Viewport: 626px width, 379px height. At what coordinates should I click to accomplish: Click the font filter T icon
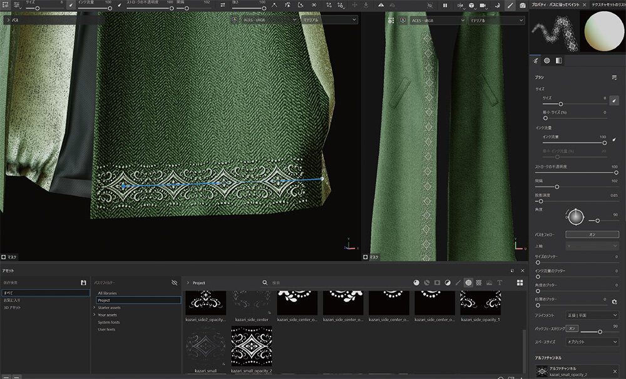500,283
